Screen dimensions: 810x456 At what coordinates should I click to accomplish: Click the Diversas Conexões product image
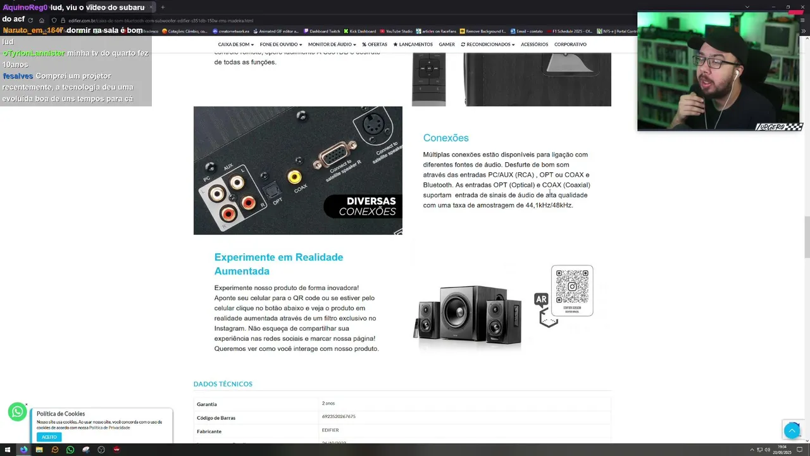pyautogui.click(x=297, y=170)
